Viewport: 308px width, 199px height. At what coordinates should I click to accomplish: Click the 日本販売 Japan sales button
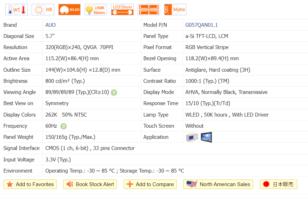278,184
